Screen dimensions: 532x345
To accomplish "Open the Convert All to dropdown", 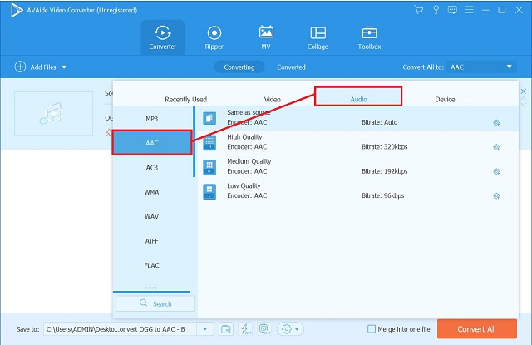I will pos(481,67).
